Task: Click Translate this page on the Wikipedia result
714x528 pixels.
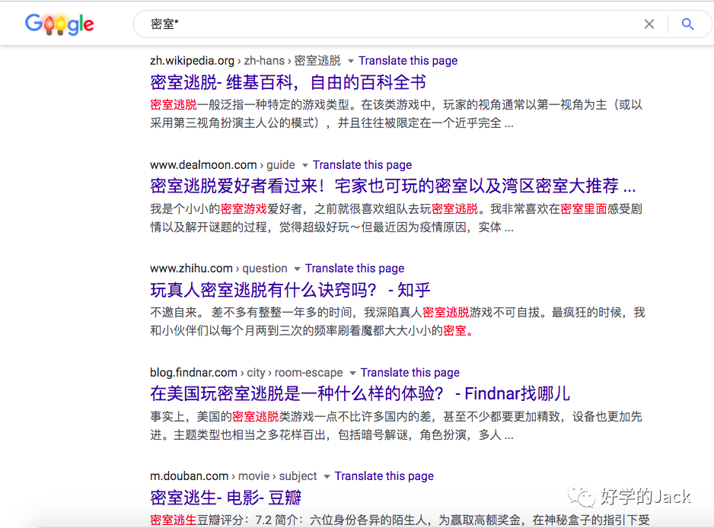Action: click(409, 60)
